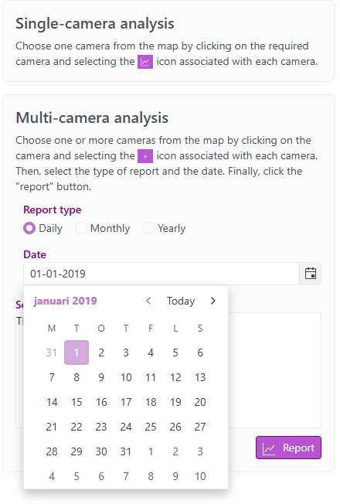Open the calendar picker icon beside Date

click(311, 274)
